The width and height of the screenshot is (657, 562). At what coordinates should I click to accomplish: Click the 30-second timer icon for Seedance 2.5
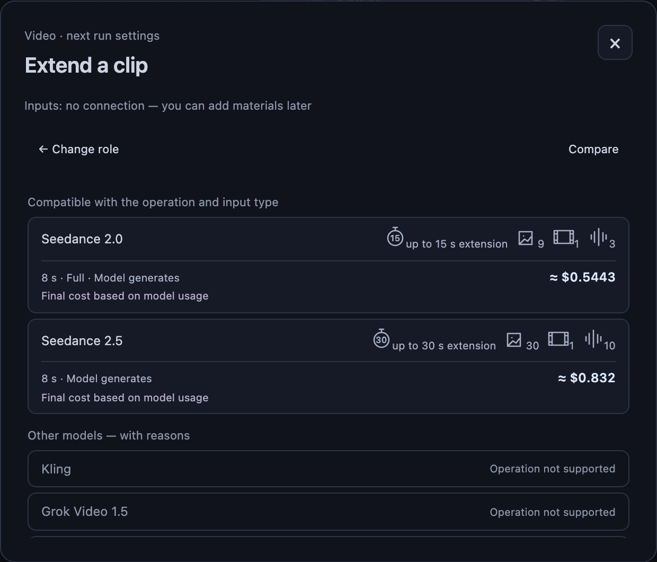[381, 339]
